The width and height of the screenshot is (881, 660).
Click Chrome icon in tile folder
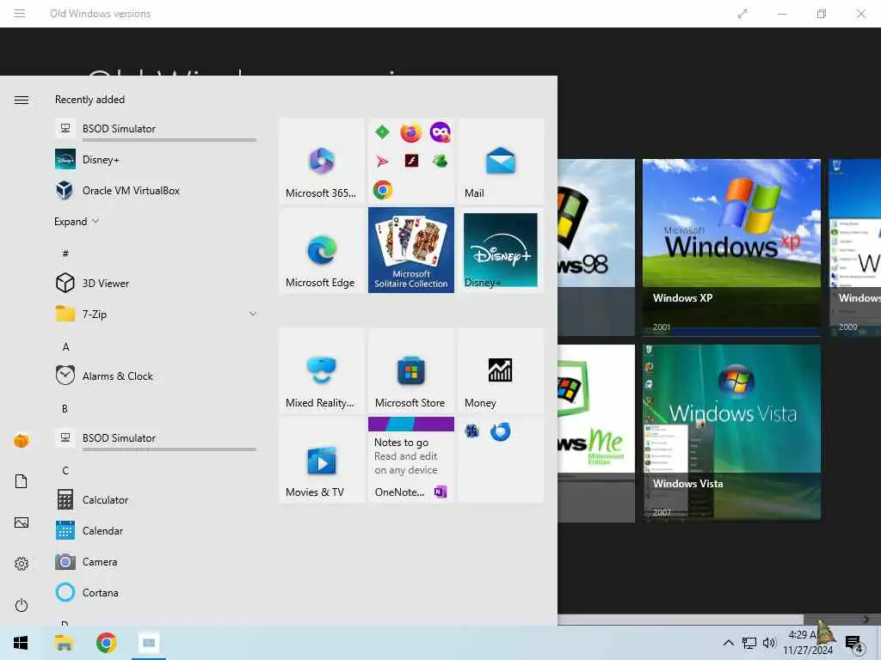click(383, 190)
